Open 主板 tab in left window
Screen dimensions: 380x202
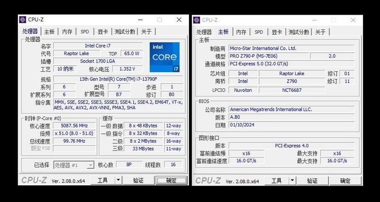49,31
